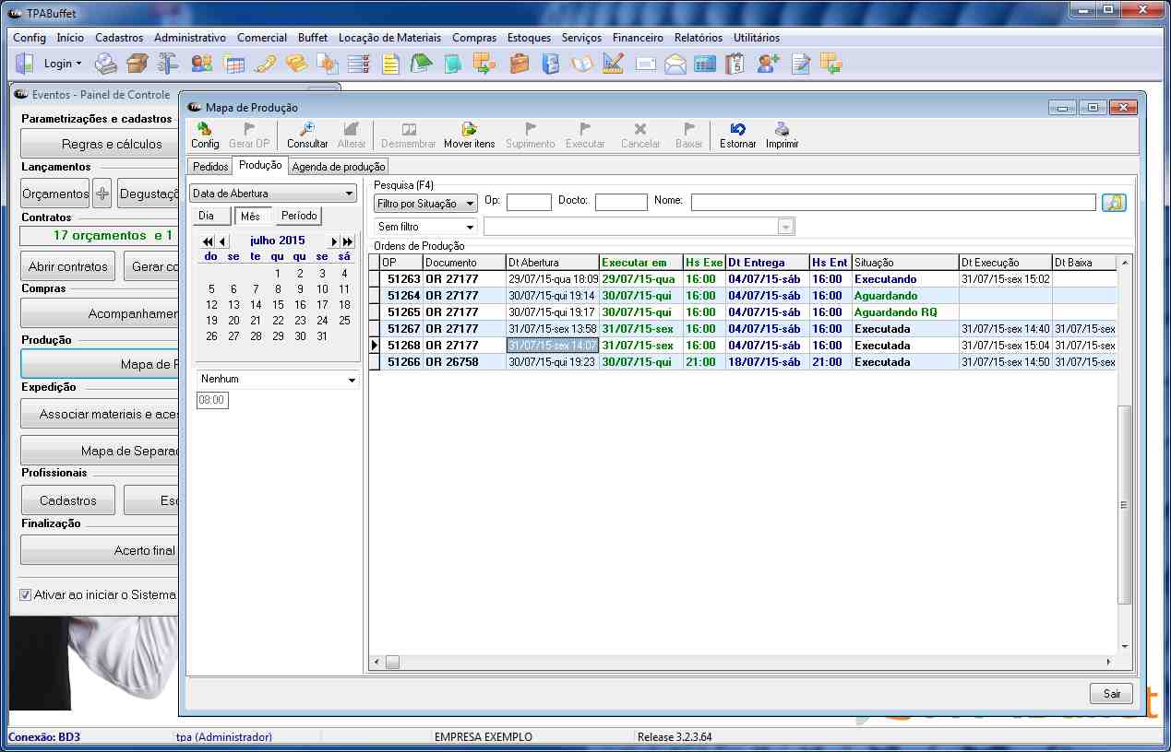Viewport: 1171px width, 752px height.
Task: Go to next month in calendar
Action: point(335,241)
